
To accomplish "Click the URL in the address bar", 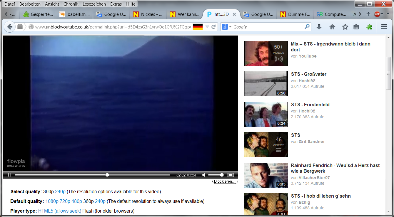I will [x=113, y=27].
